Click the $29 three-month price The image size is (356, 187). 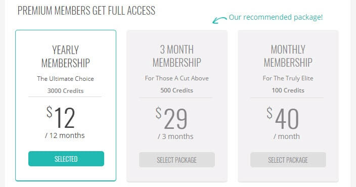pyautogui.click(x=171, y=118)
